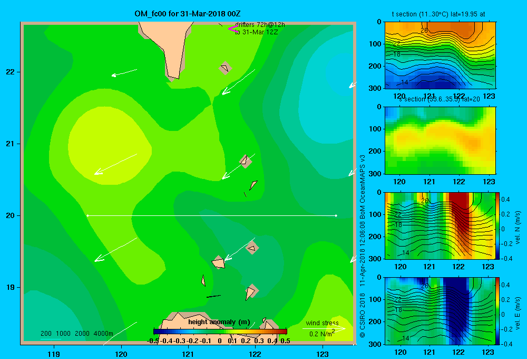Click the eastern endpoint of the white section line
This screenshot has height=359, width=527.
point(336,215)
